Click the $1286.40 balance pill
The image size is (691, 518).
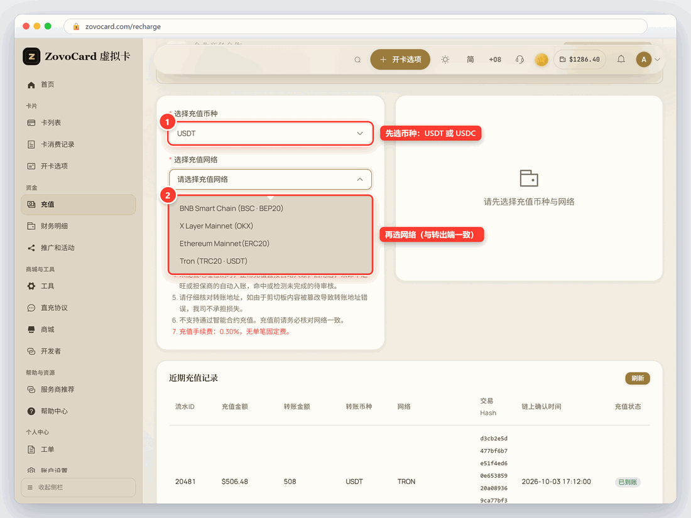580,60
